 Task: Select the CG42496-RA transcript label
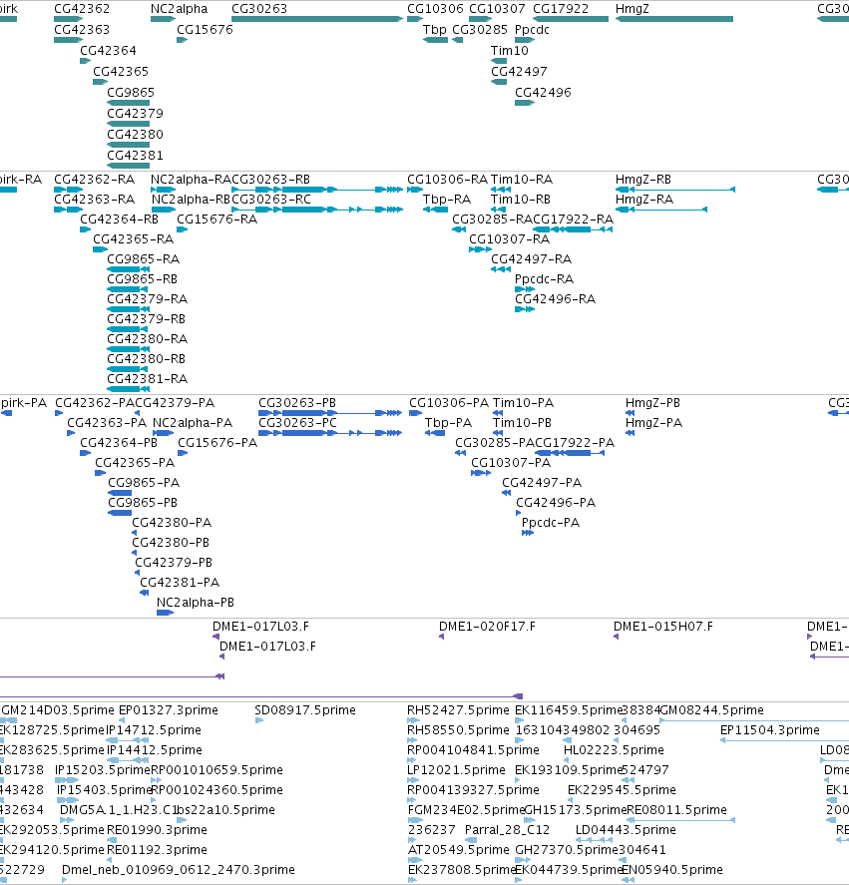coord(555,299)
